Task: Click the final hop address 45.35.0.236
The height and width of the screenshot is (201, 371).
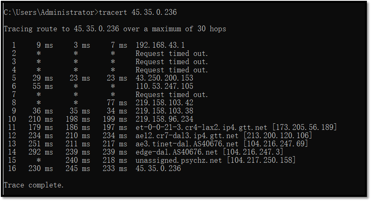Action: pyautogui.click(x=158, y=169)
